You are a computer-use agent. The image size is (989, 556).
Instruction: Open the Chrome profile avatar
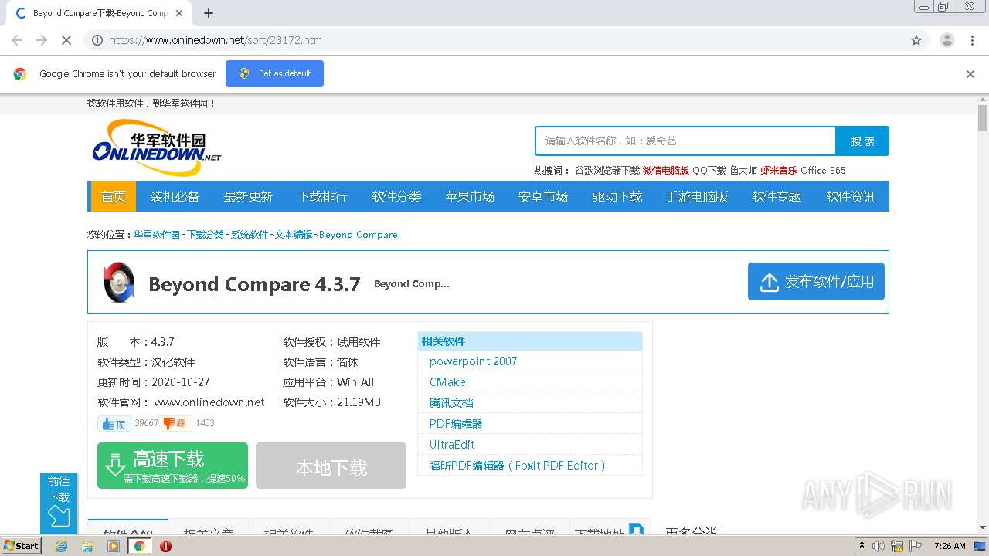[947, 40]
